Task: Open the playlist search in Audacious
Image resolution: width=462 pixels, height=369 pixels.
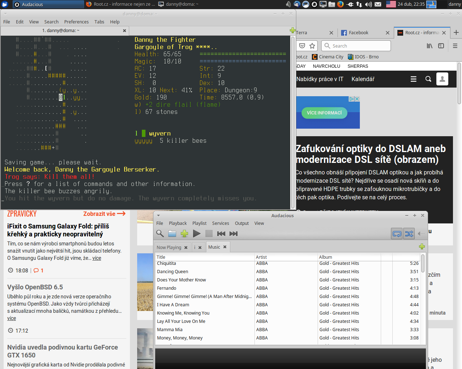Action: 160,234
